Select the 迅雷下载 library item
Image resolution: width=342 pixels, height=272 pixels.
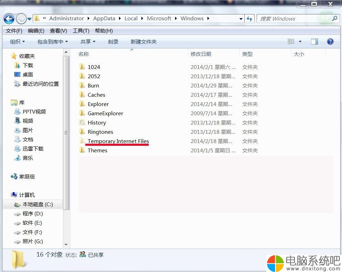pos(33,149)
